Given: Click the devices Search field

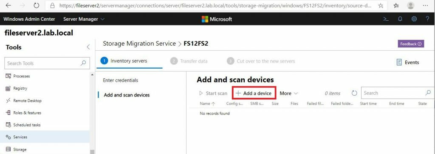Looking at the screenshot, I should [397, 93].
